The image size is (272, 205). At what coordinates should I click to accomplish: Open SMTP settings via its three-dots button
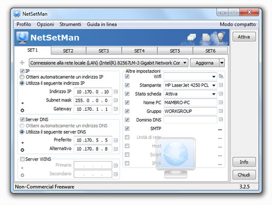220,130
